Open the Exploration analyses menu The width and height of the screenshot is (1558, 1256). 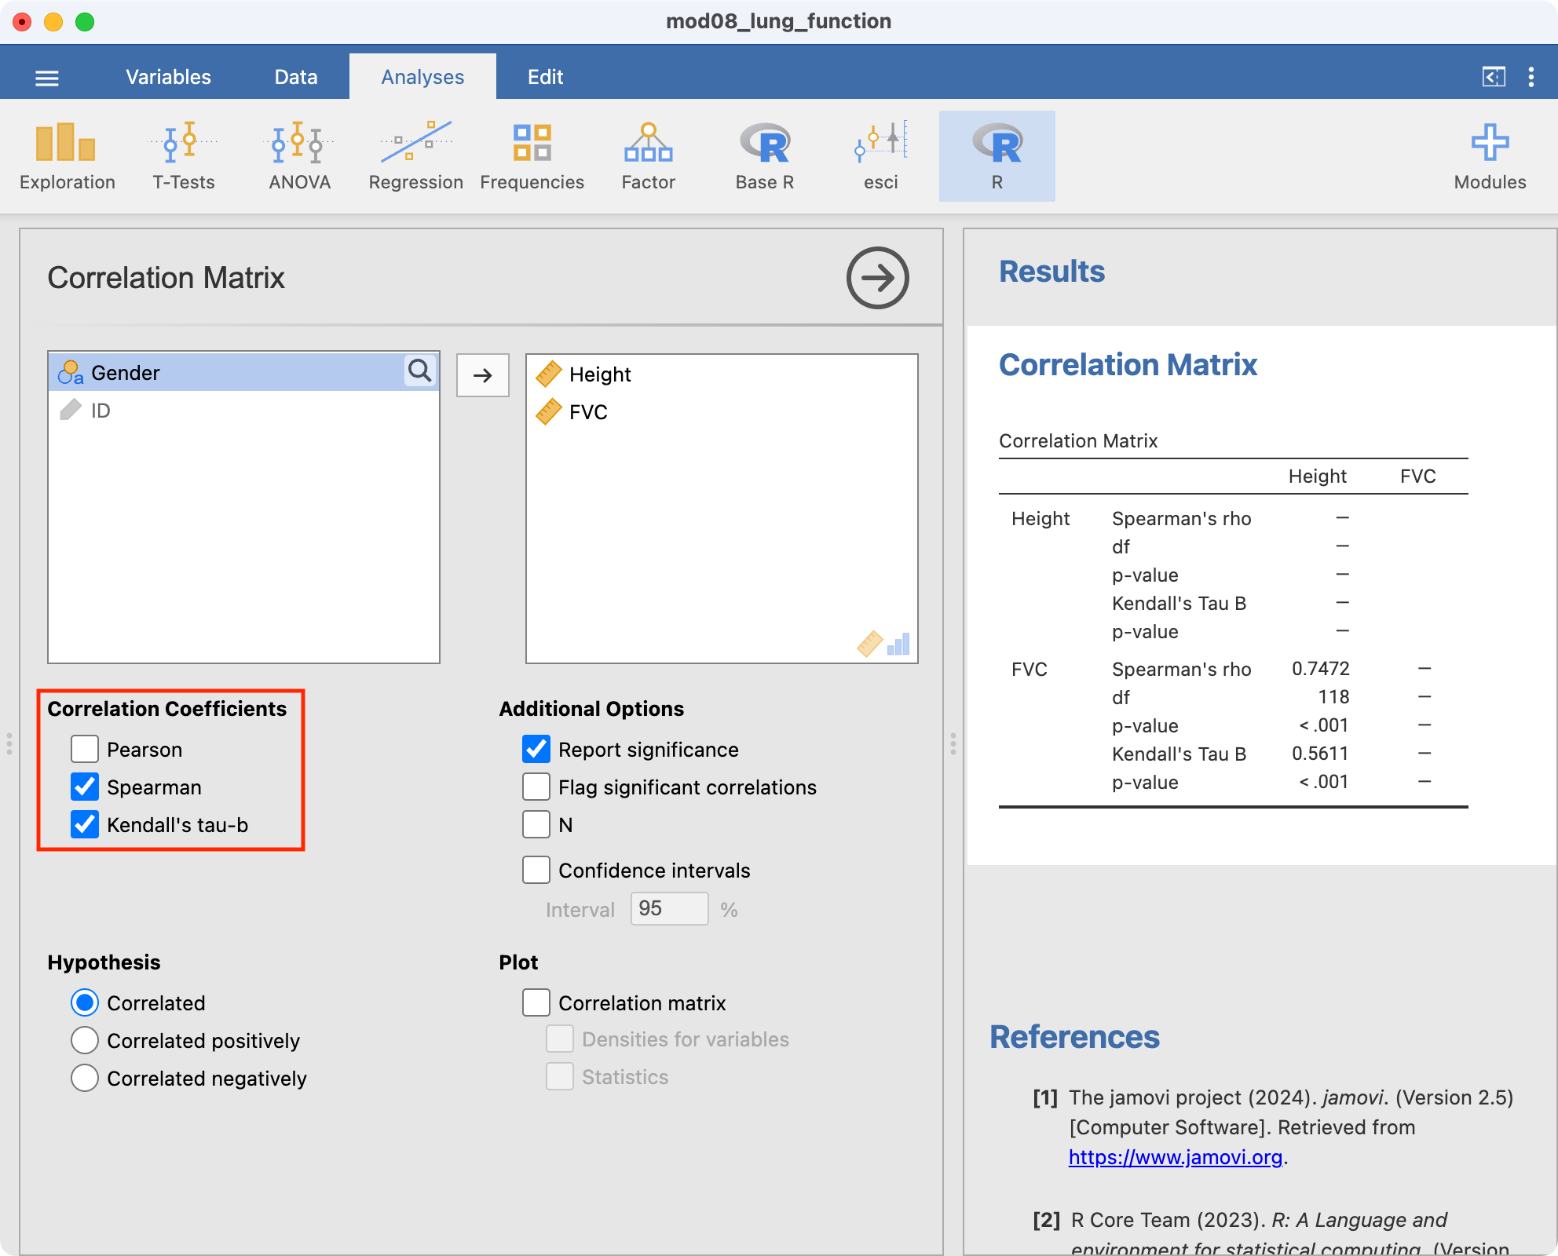click(67, 157)
